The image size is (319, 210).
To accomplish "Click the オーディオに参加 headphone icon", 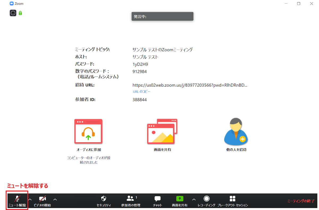I will tap(89, 132).
